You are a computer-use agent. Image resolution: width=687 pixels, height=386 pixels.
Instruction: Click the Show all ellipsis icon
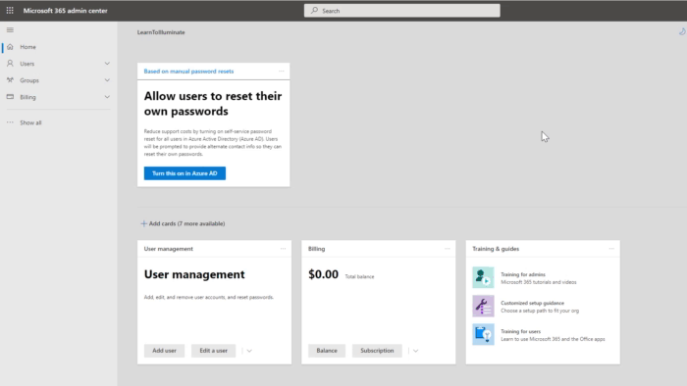[x=10, y=122]
